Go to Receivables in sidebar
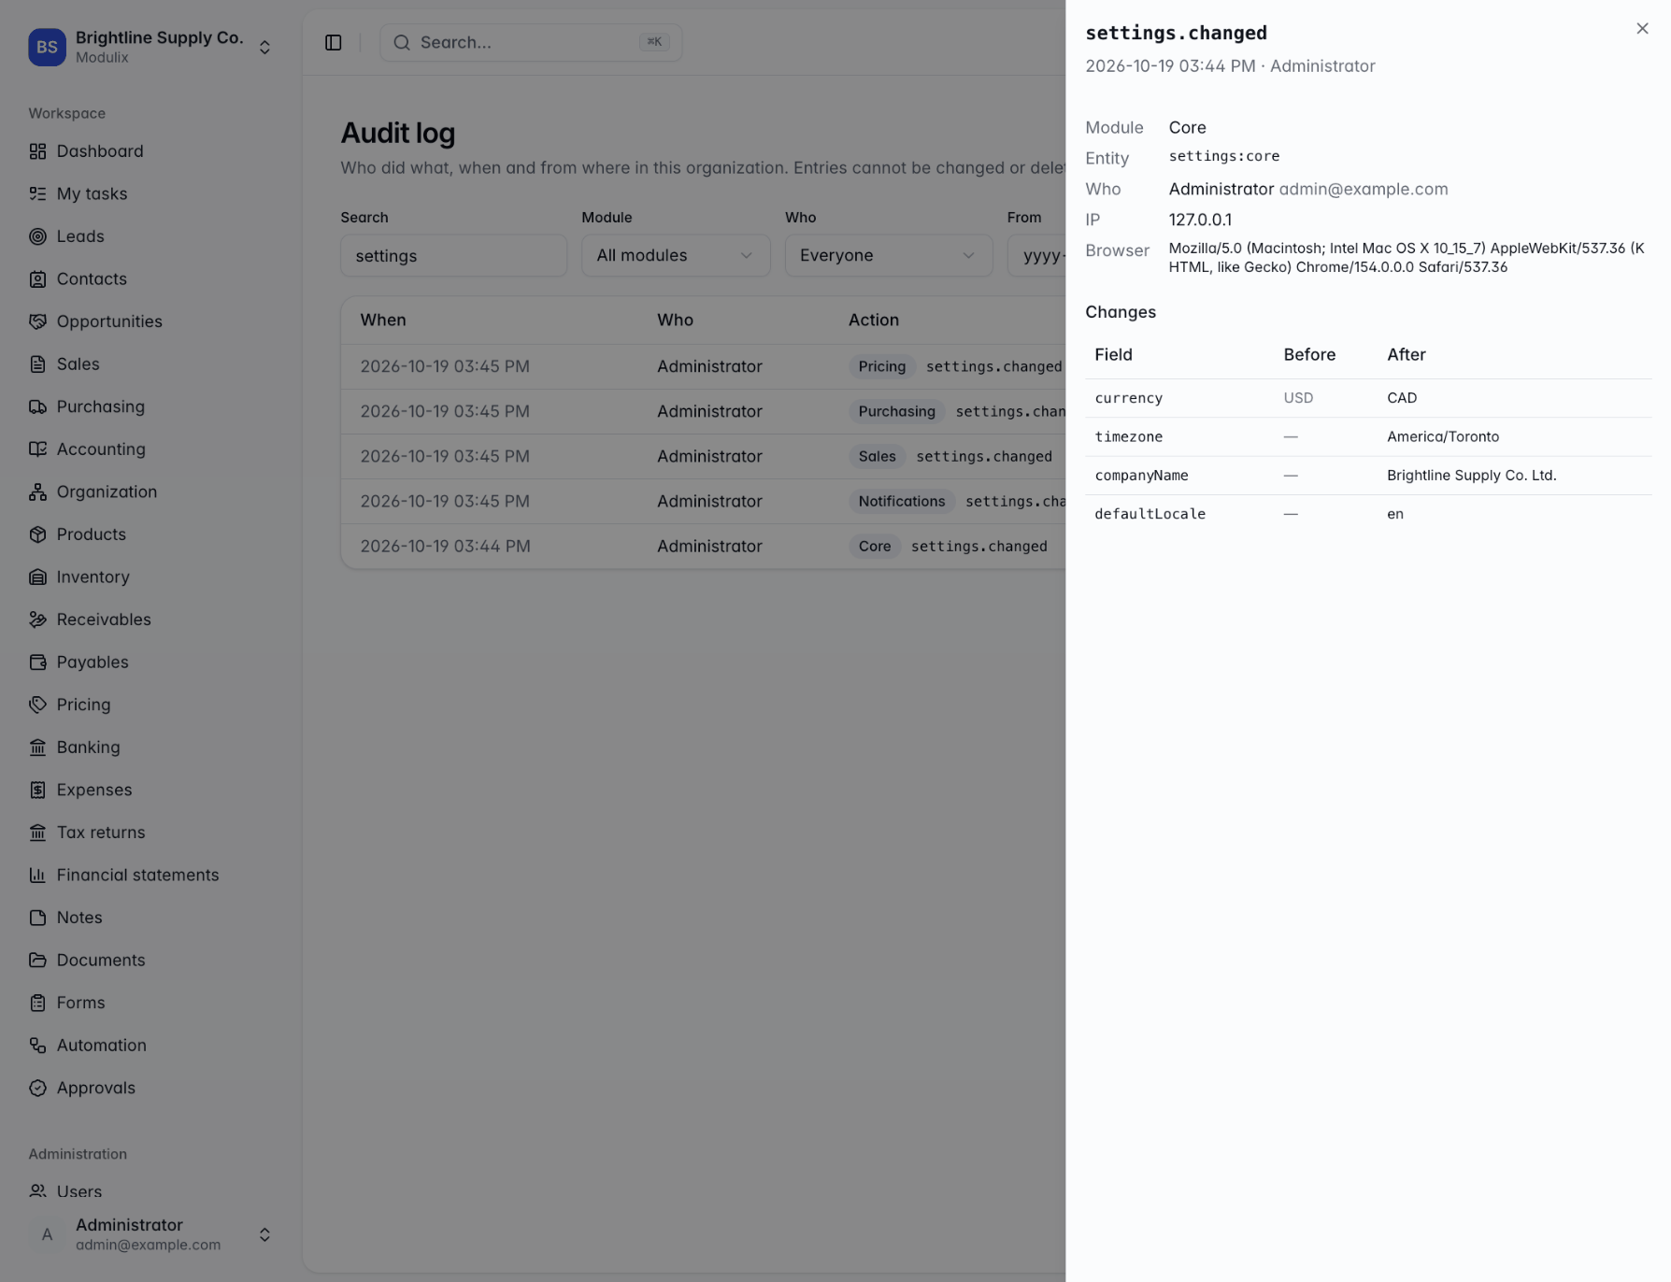This screenshot has width=1671, height=1282. 150,620
